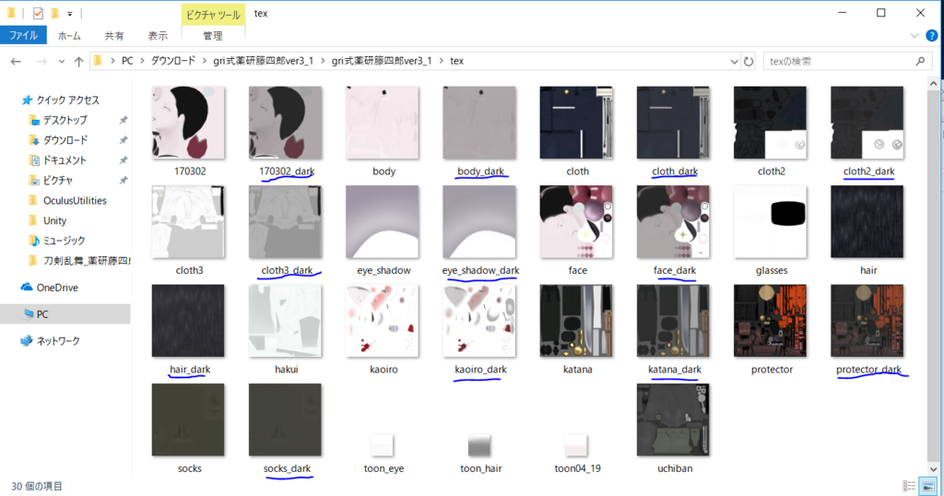The width and height of the screenshot is (944, 496).
Task: Select the 170302_dark image file
Action: pyautogui.click(x=286, y=131)
